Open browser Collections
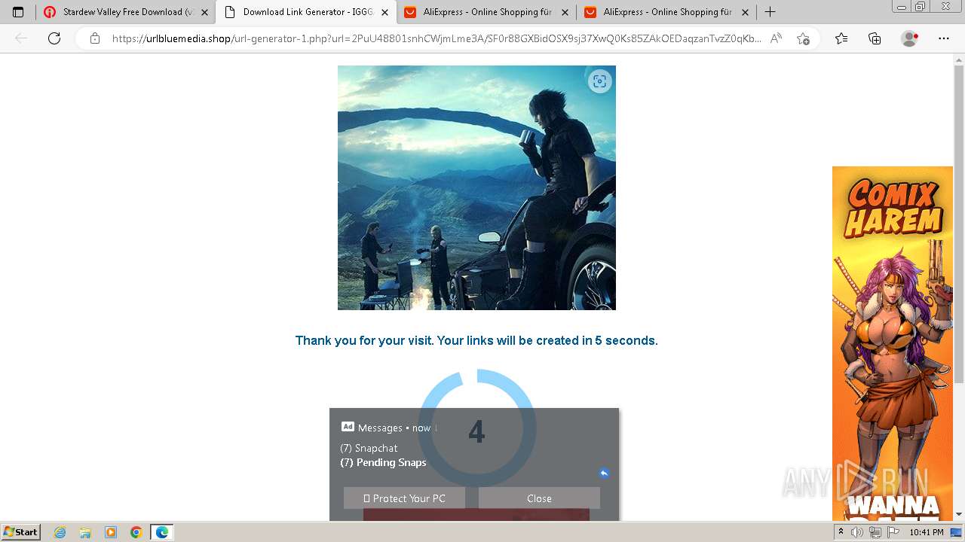The image size is (965, 542). [x=875, y=38]
